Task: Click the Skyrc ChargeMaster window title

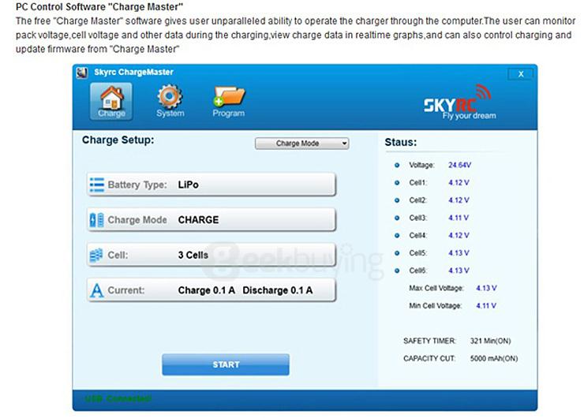Action: point(133,73)
